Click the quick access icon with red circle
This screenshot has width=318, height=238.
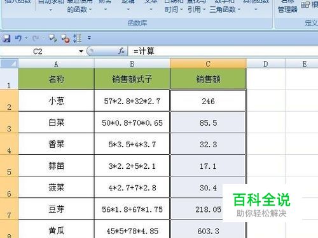click(x=65, y=39)
